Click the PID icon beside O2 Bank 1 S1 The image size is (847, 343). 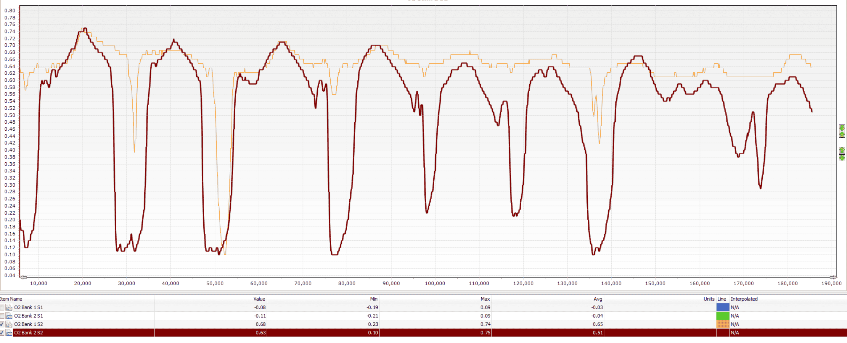click(9, 308)
